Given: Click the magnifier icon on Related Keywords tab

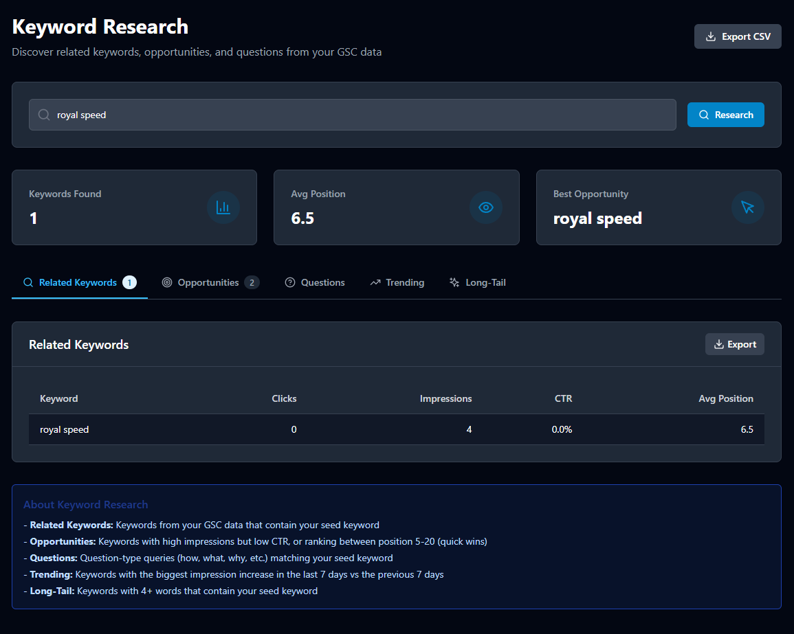Looking at the screenshot, I should (x=27, y=282).
